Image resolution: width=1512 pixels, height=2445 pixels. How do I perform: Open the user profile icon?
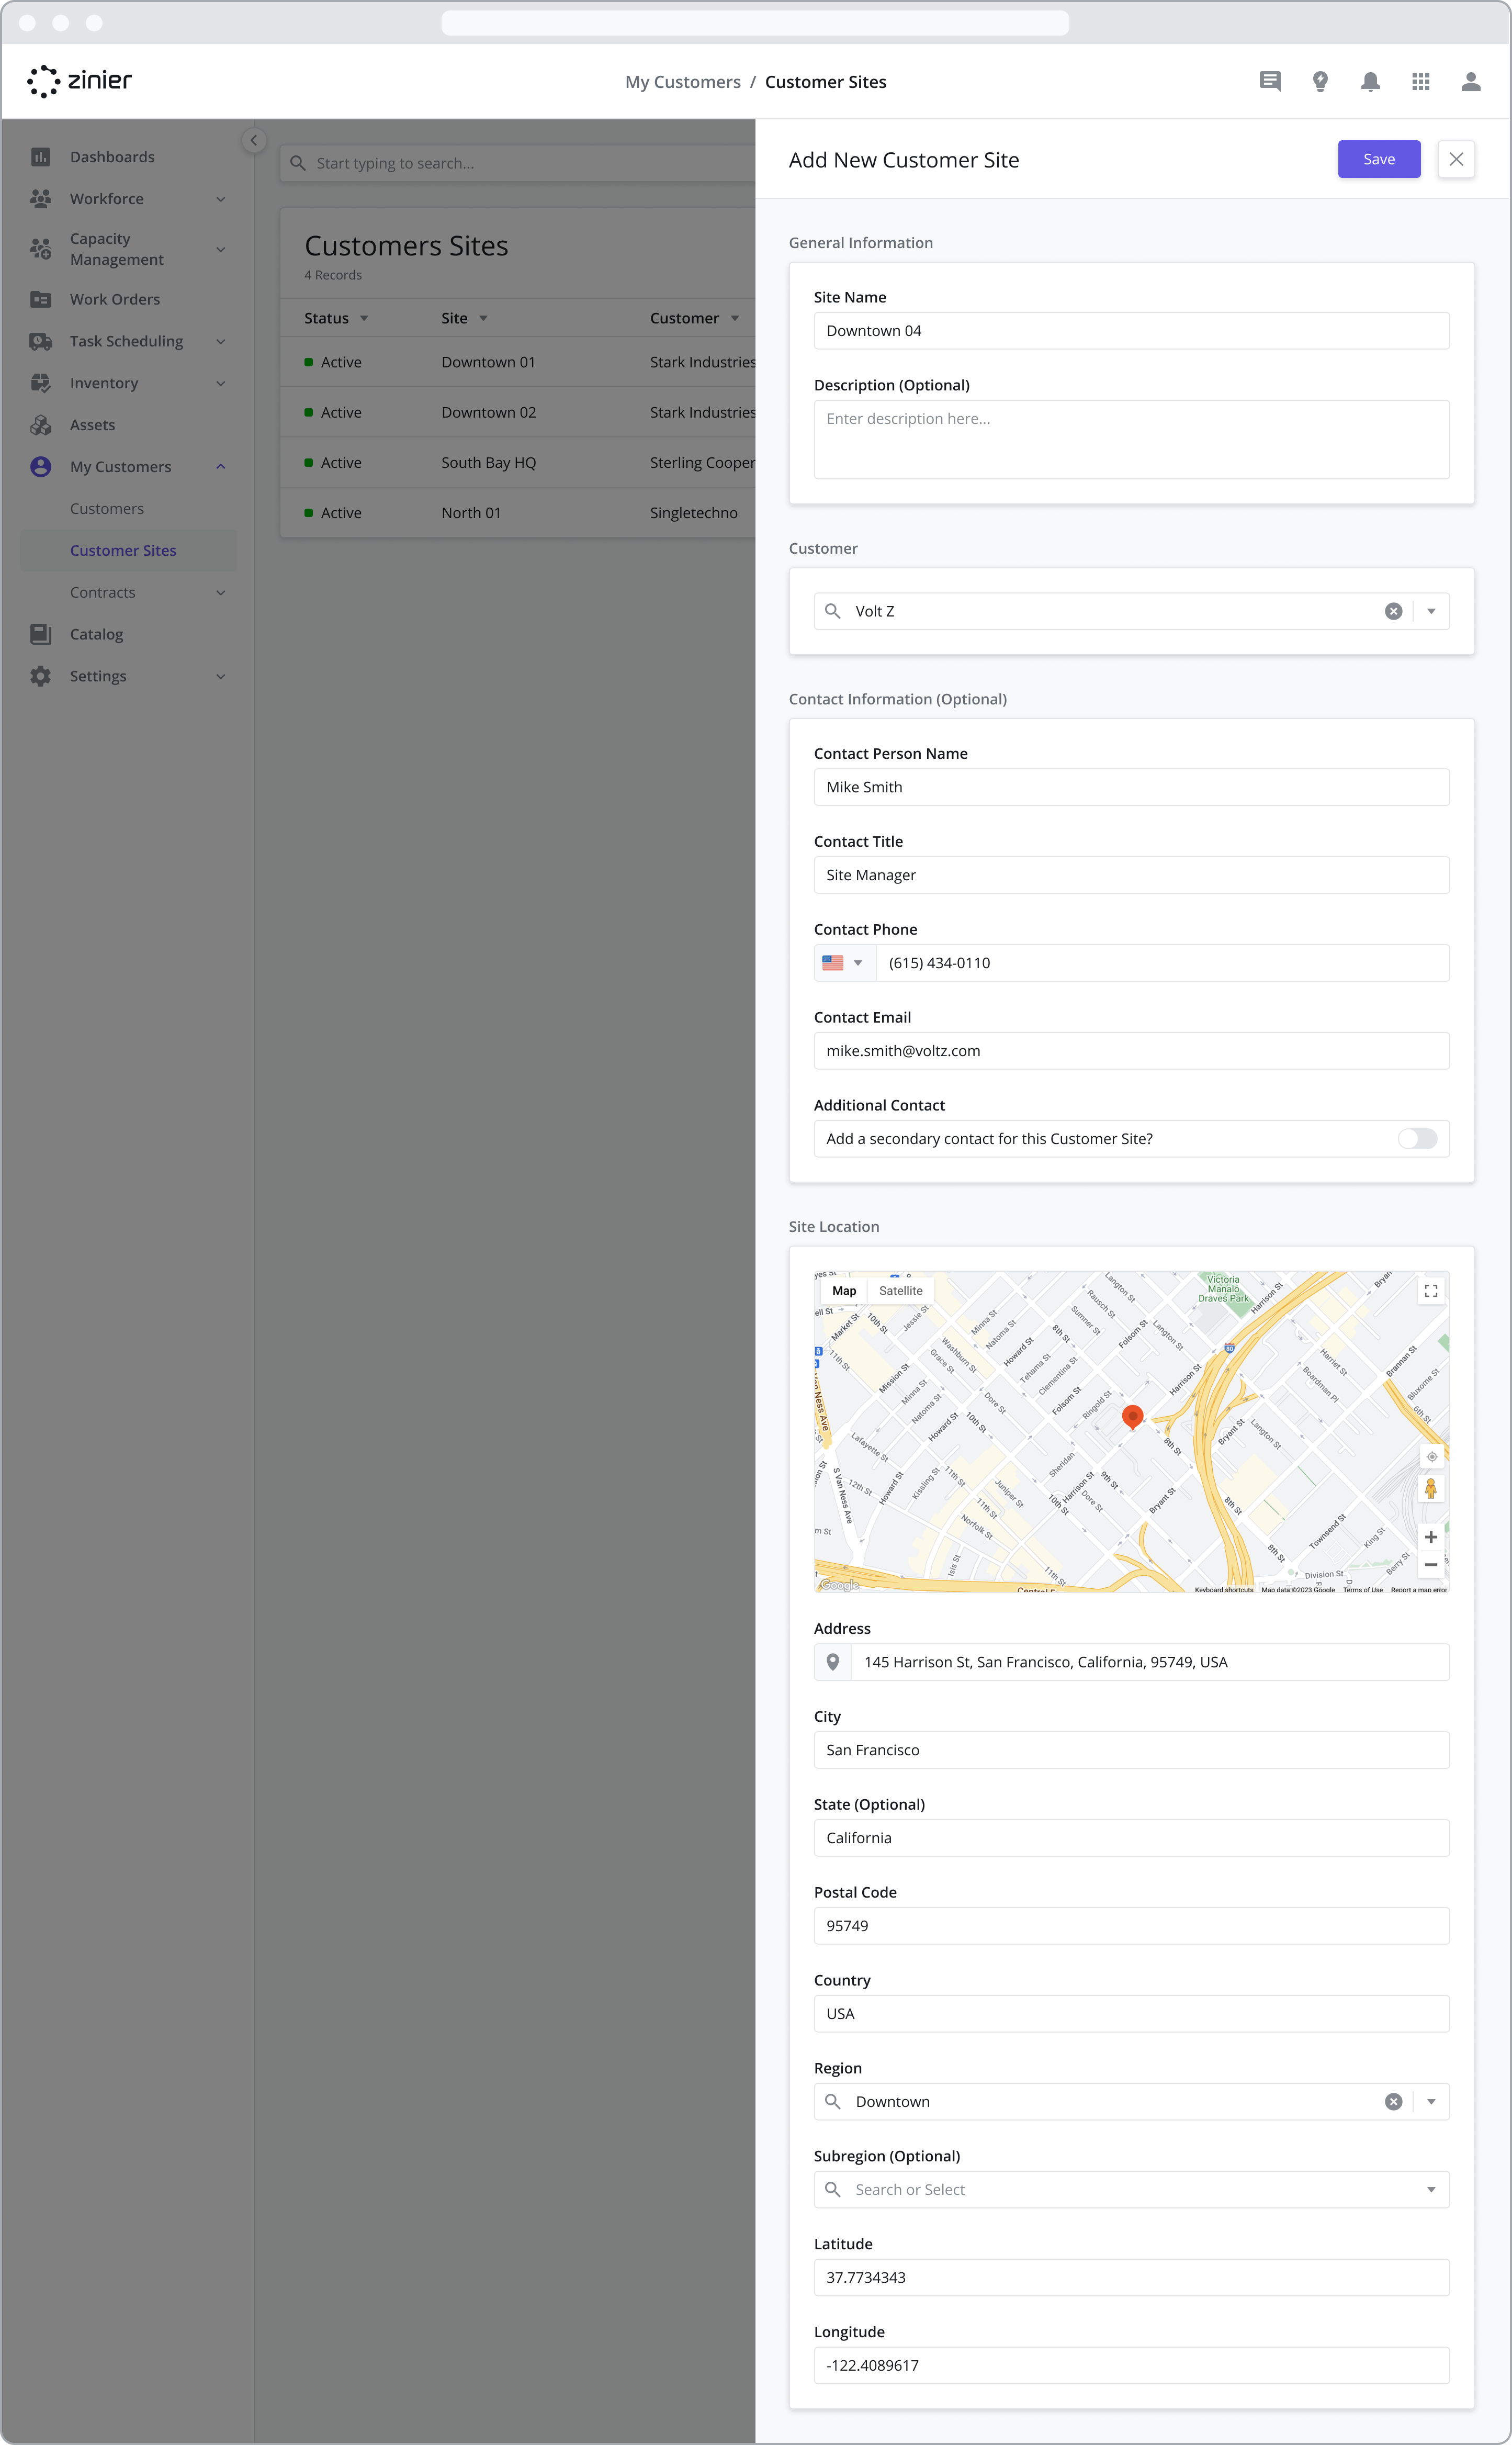click(x=1470, y=81)
